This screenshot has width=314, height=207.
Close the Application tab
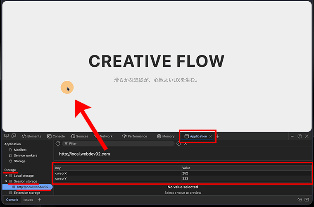pos(210,136)
